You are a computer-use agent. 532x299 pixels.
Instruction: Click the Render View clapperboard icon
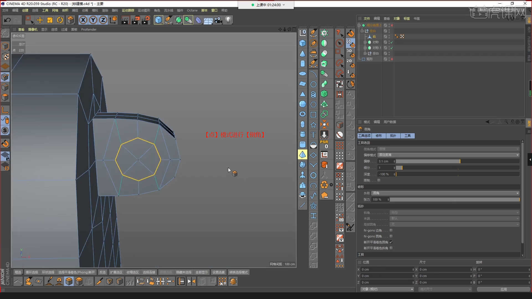pos(125,20)
